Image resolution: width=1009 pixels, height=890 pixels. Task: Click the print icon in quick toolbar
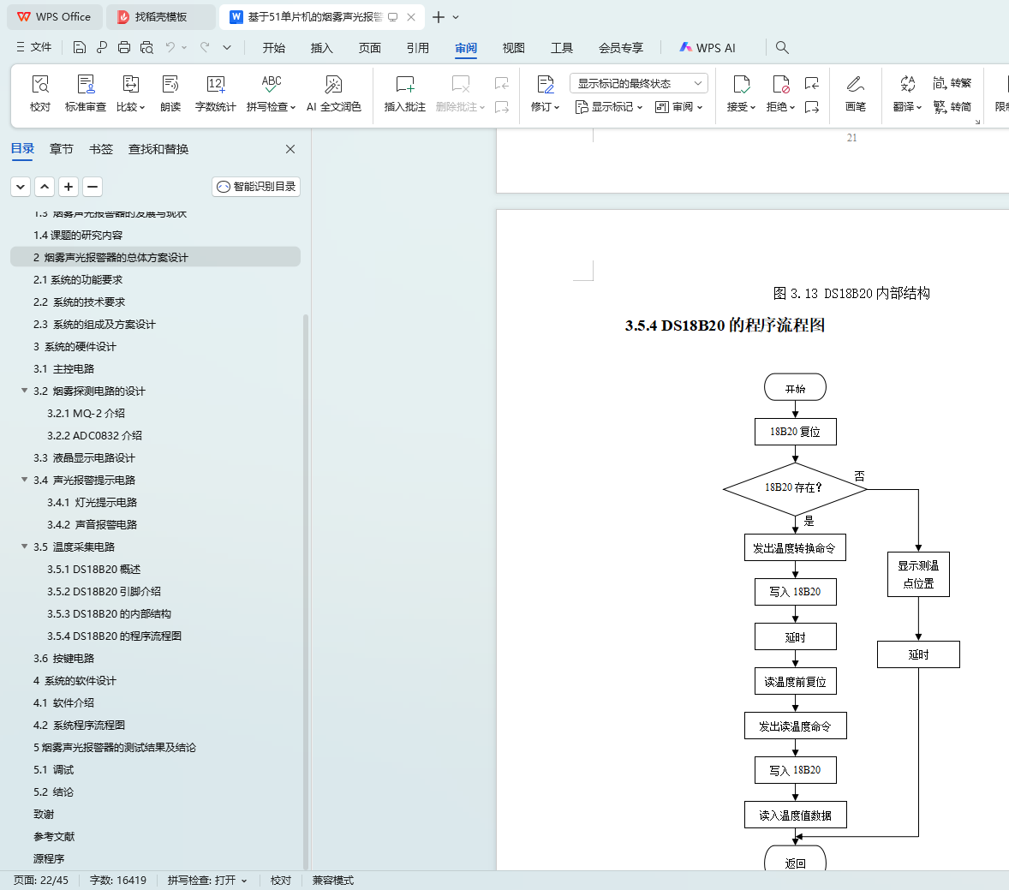124,47
